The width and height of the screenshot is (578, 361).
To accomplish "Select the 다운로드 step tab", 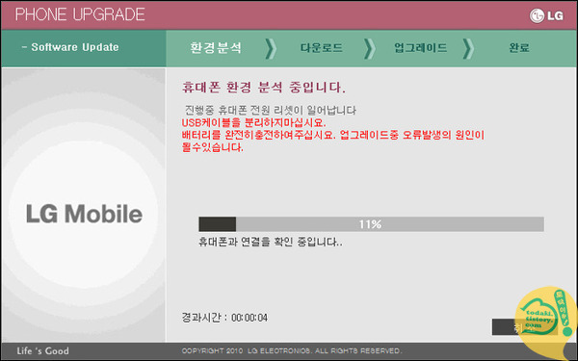I will (322, 47).
